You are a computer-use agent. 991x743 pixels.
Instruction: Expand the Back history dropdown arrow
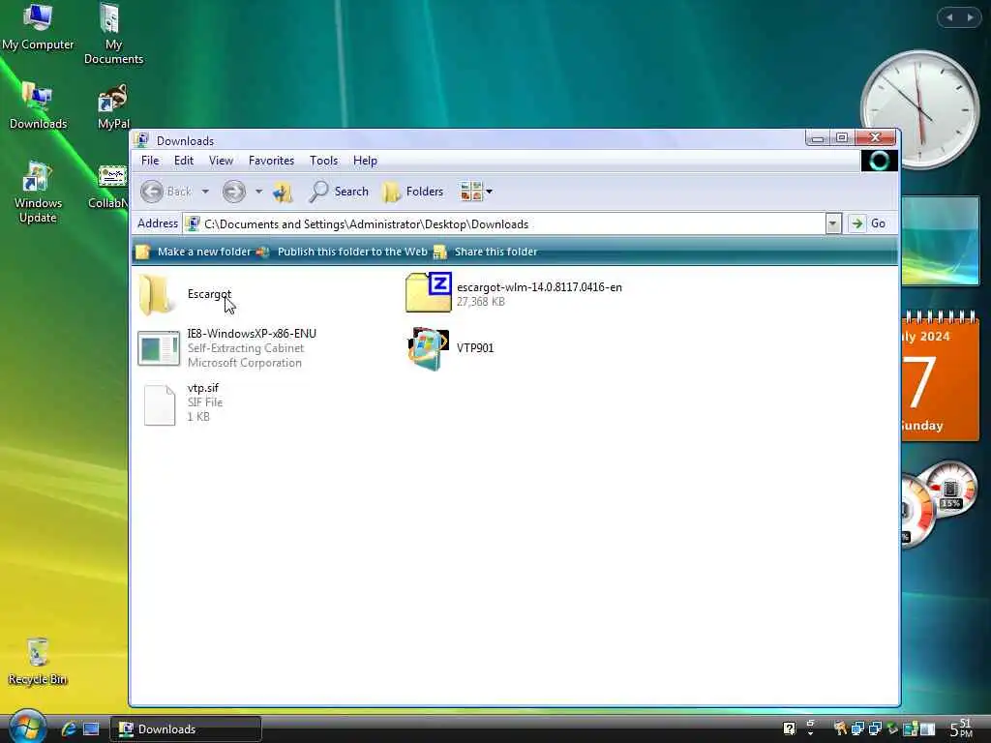(205, 192)
